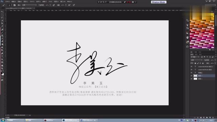Select the Move tool

point(2,12)
